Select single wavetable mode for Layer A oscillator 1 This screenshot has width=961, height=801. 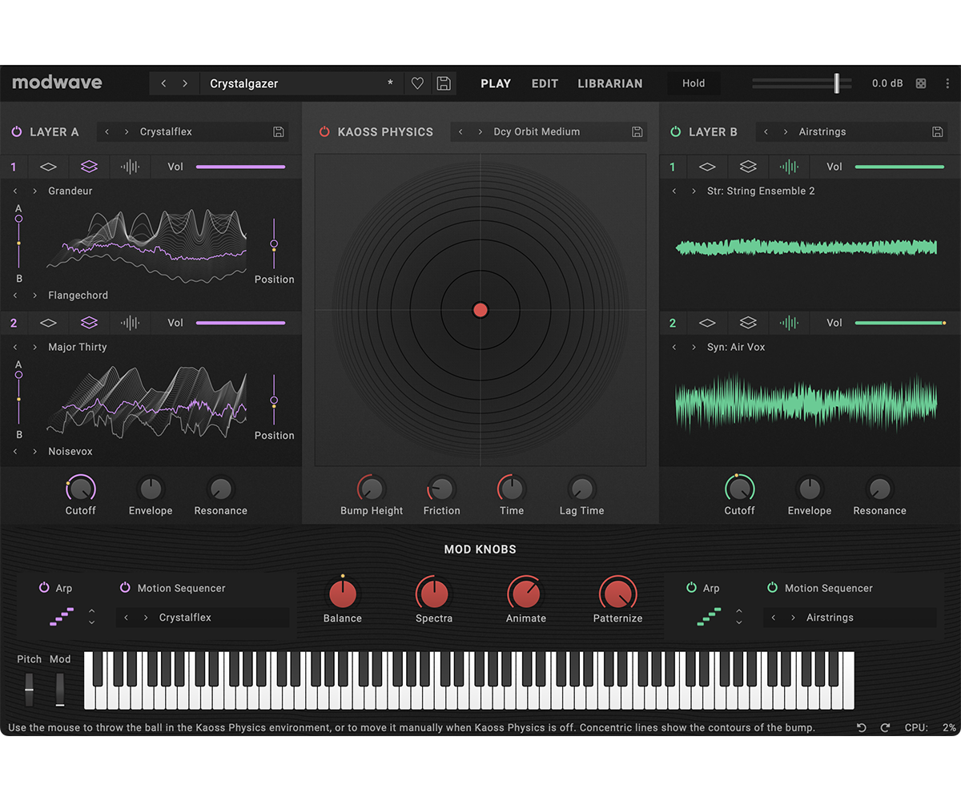coord(49,167)
